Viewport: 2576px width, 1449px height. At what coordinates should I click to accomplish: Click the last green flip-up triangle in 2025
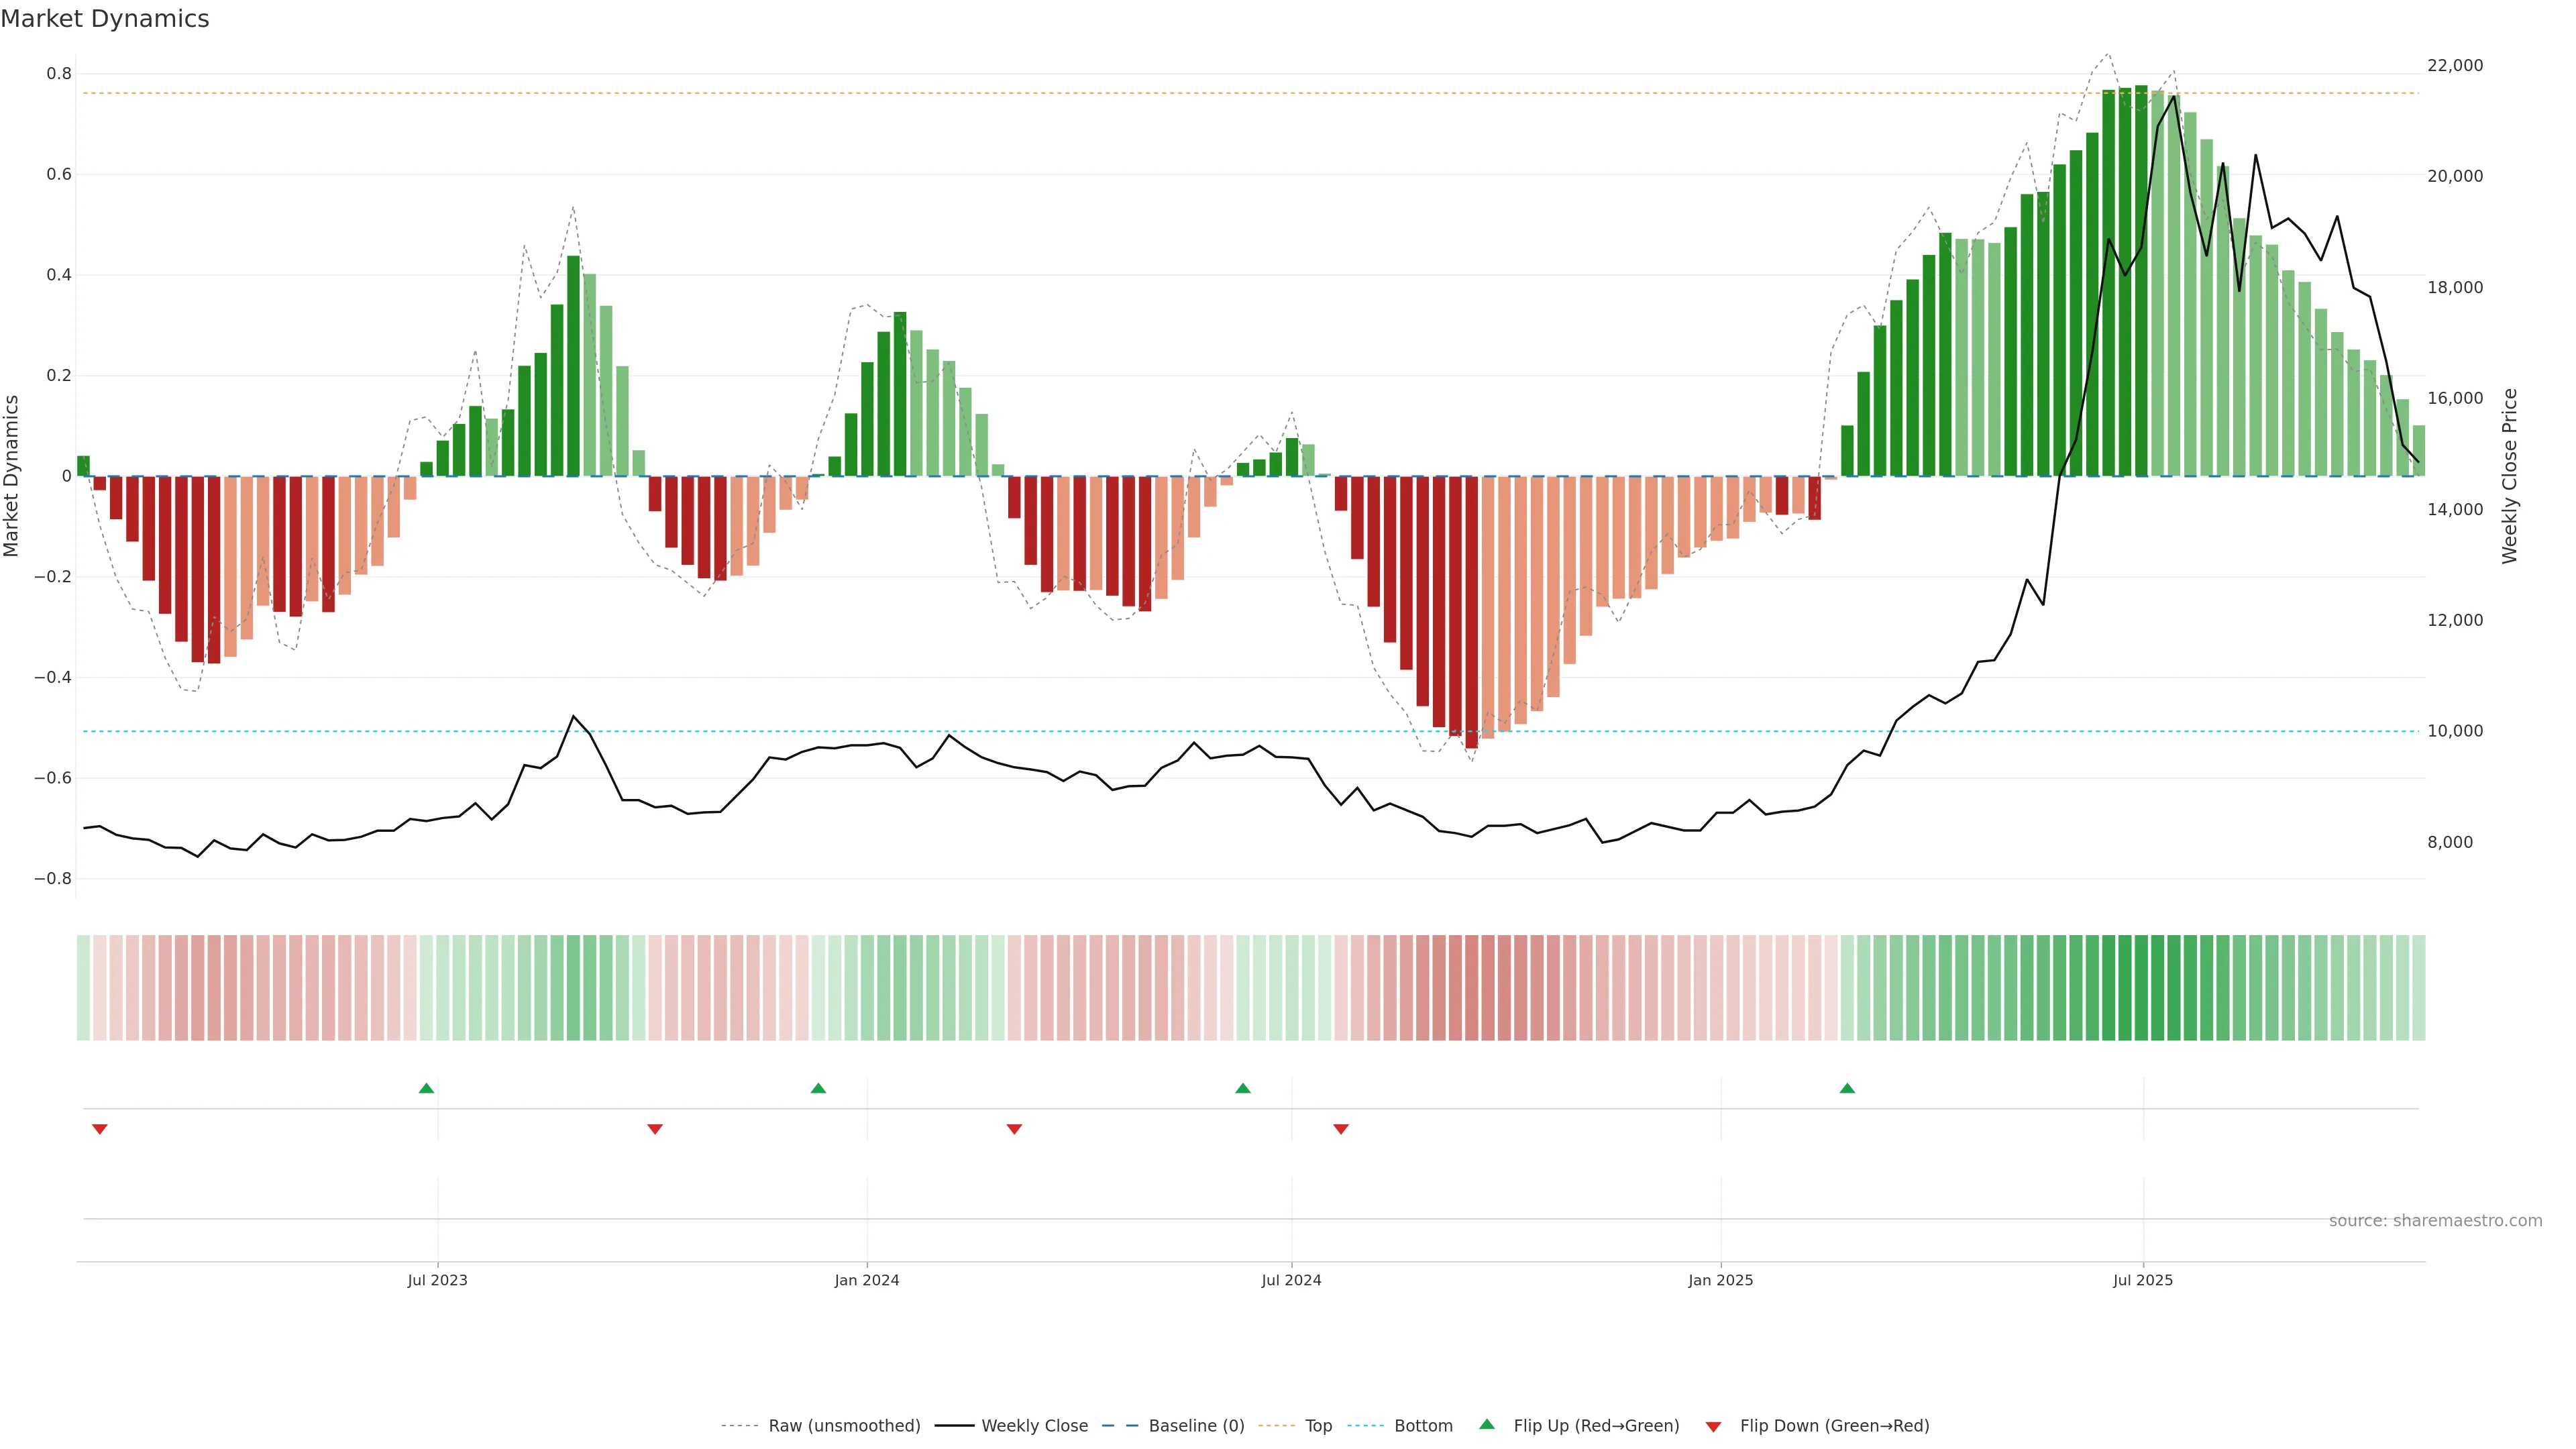coord(1847,1088)
